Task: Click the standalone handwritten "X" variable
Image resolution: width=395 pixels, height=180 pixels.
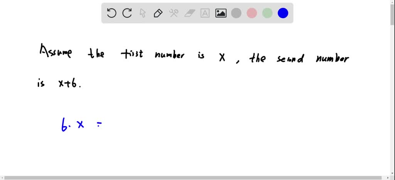Action: pos(222,58)
